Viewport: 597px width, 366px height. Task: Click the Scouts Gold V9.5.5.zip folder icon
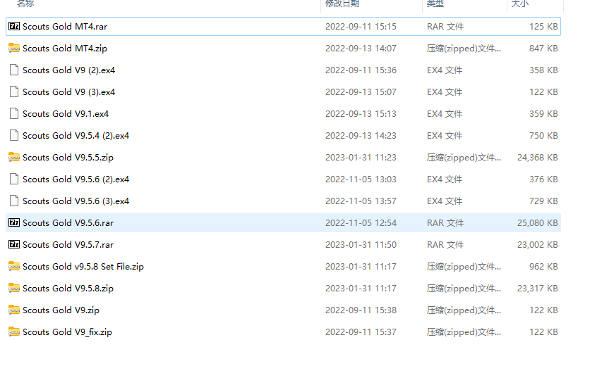tap(14, 157)
